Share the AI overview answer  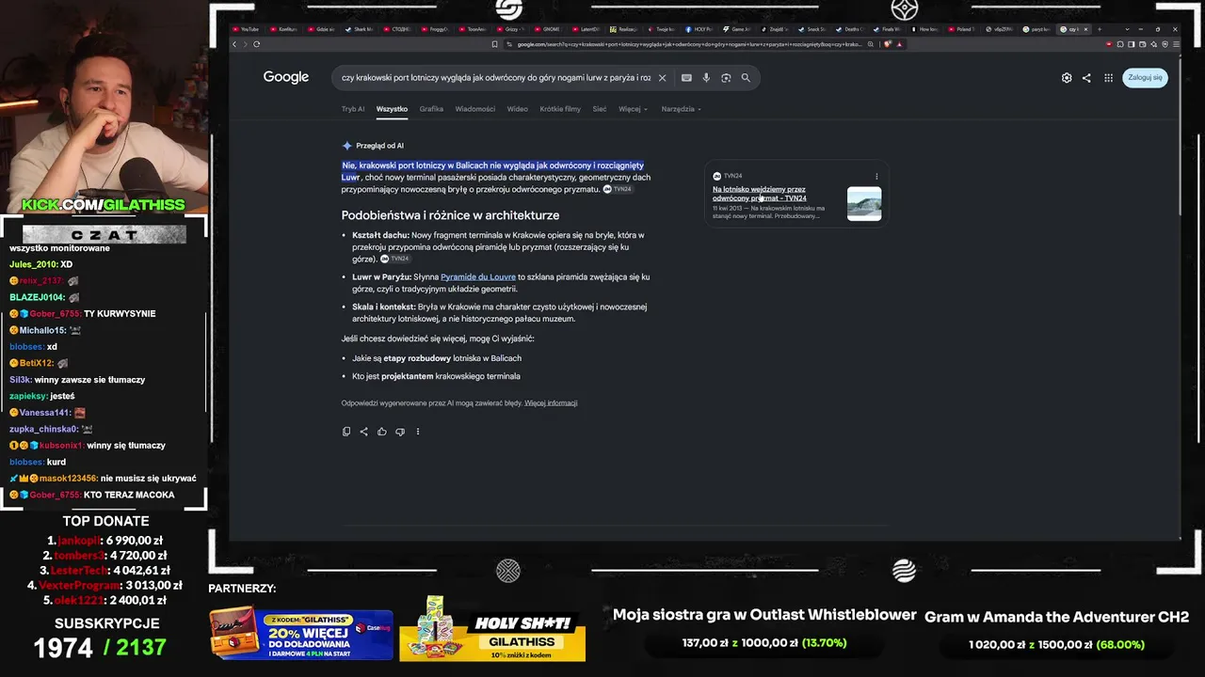(x=364, y=432)
